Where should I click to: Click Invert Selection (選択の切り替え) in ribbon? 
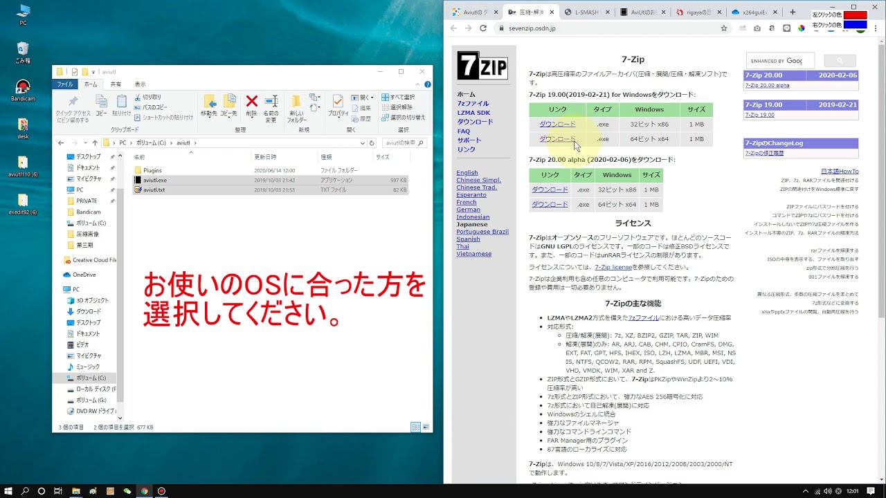402,118
